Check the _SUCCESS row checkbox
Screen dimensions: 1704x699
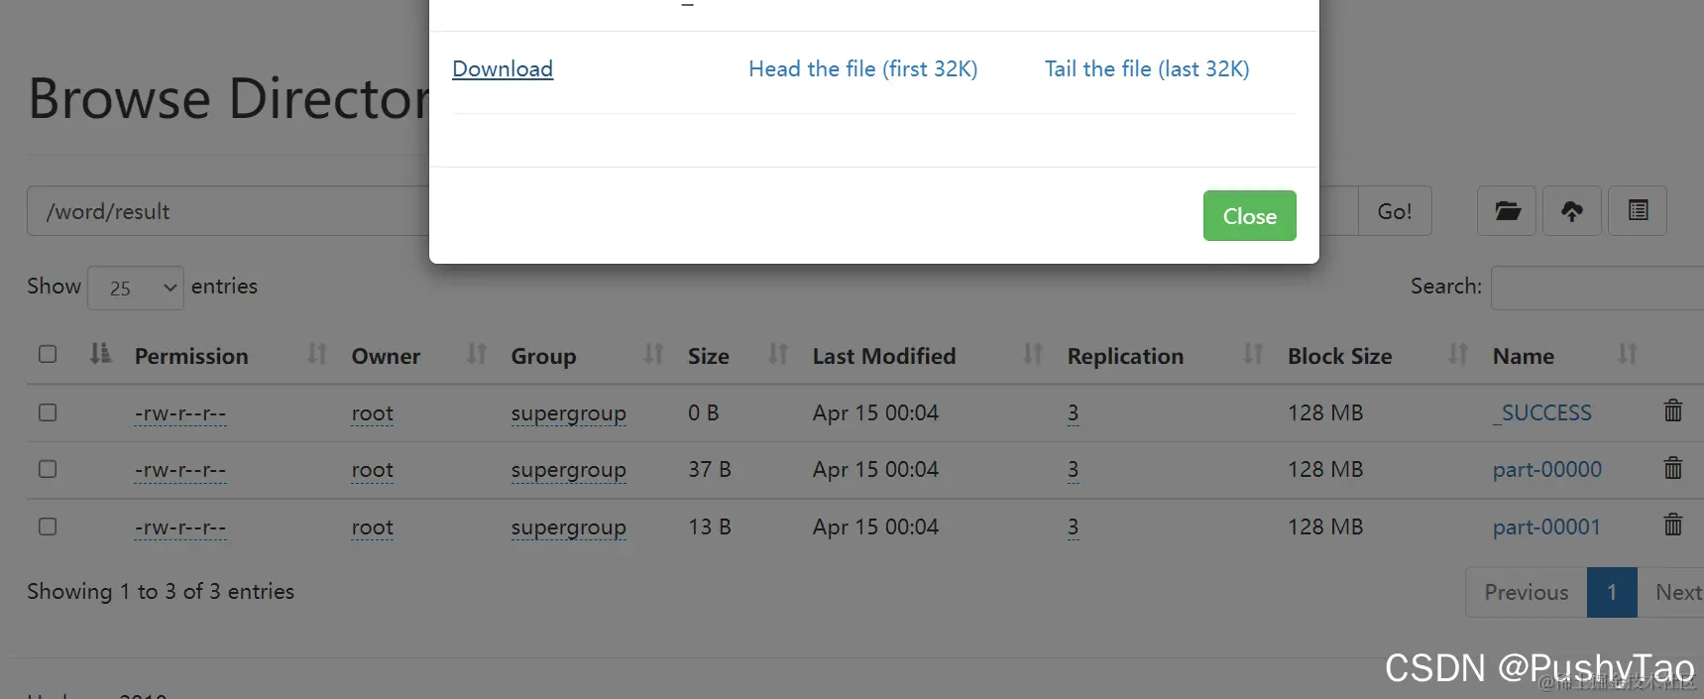pyautogui.click(x=48, y=412)
